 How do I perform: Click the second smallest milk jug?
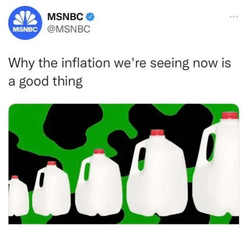click(x=51, y=189)
